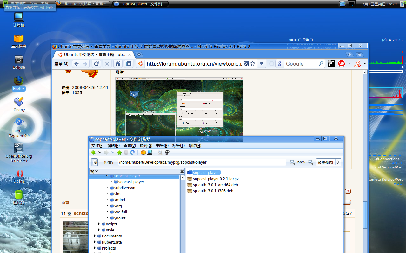The width and height of the screenshot is (406, 253).
Task: Click the file browser's location path field
Action: click(202, 162)
